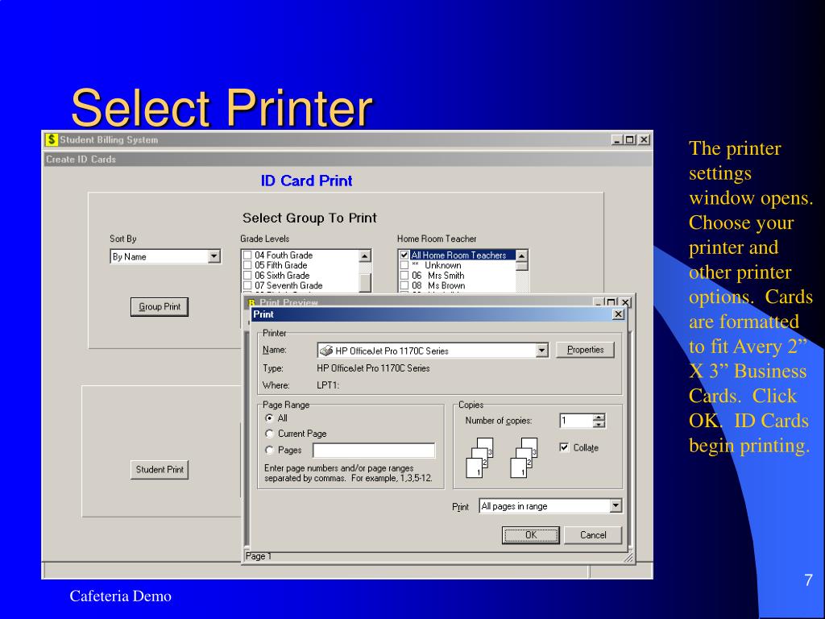This screenshot has width=825, height=619.
Task: Click the ID Card Print heading
Action: click(x=306, y=181)
